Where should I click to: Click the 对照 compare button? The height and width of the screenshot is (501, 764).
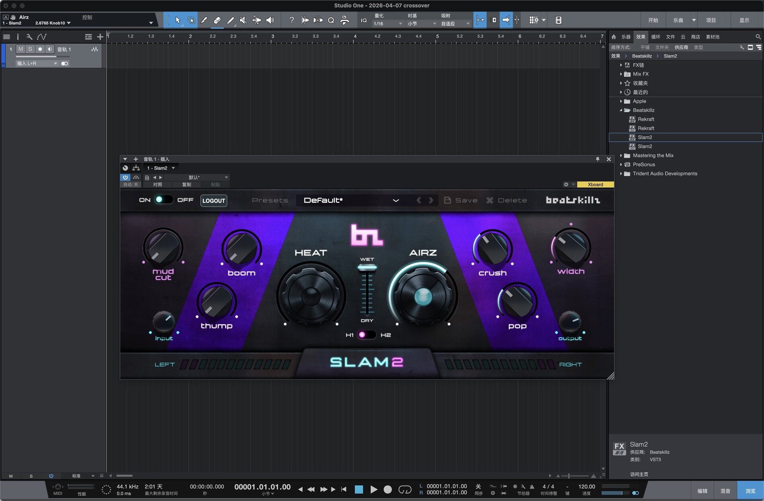click(158, 184)
